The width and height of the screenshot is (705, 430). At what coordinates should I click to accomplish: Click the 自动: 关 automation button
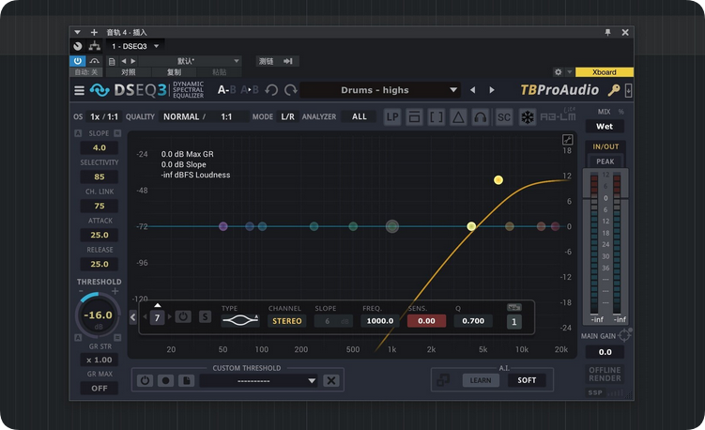click(85, 72)
